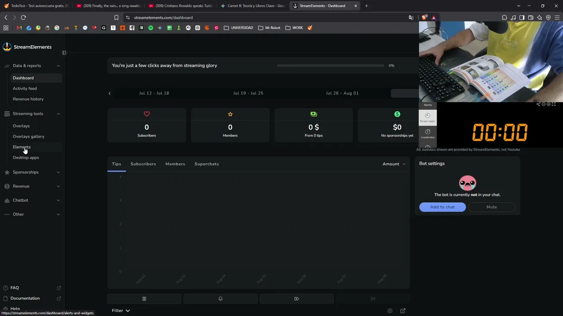Click the green tips money icon
Image resolution: width=563 pixels, height=316 pixels.
314,114
